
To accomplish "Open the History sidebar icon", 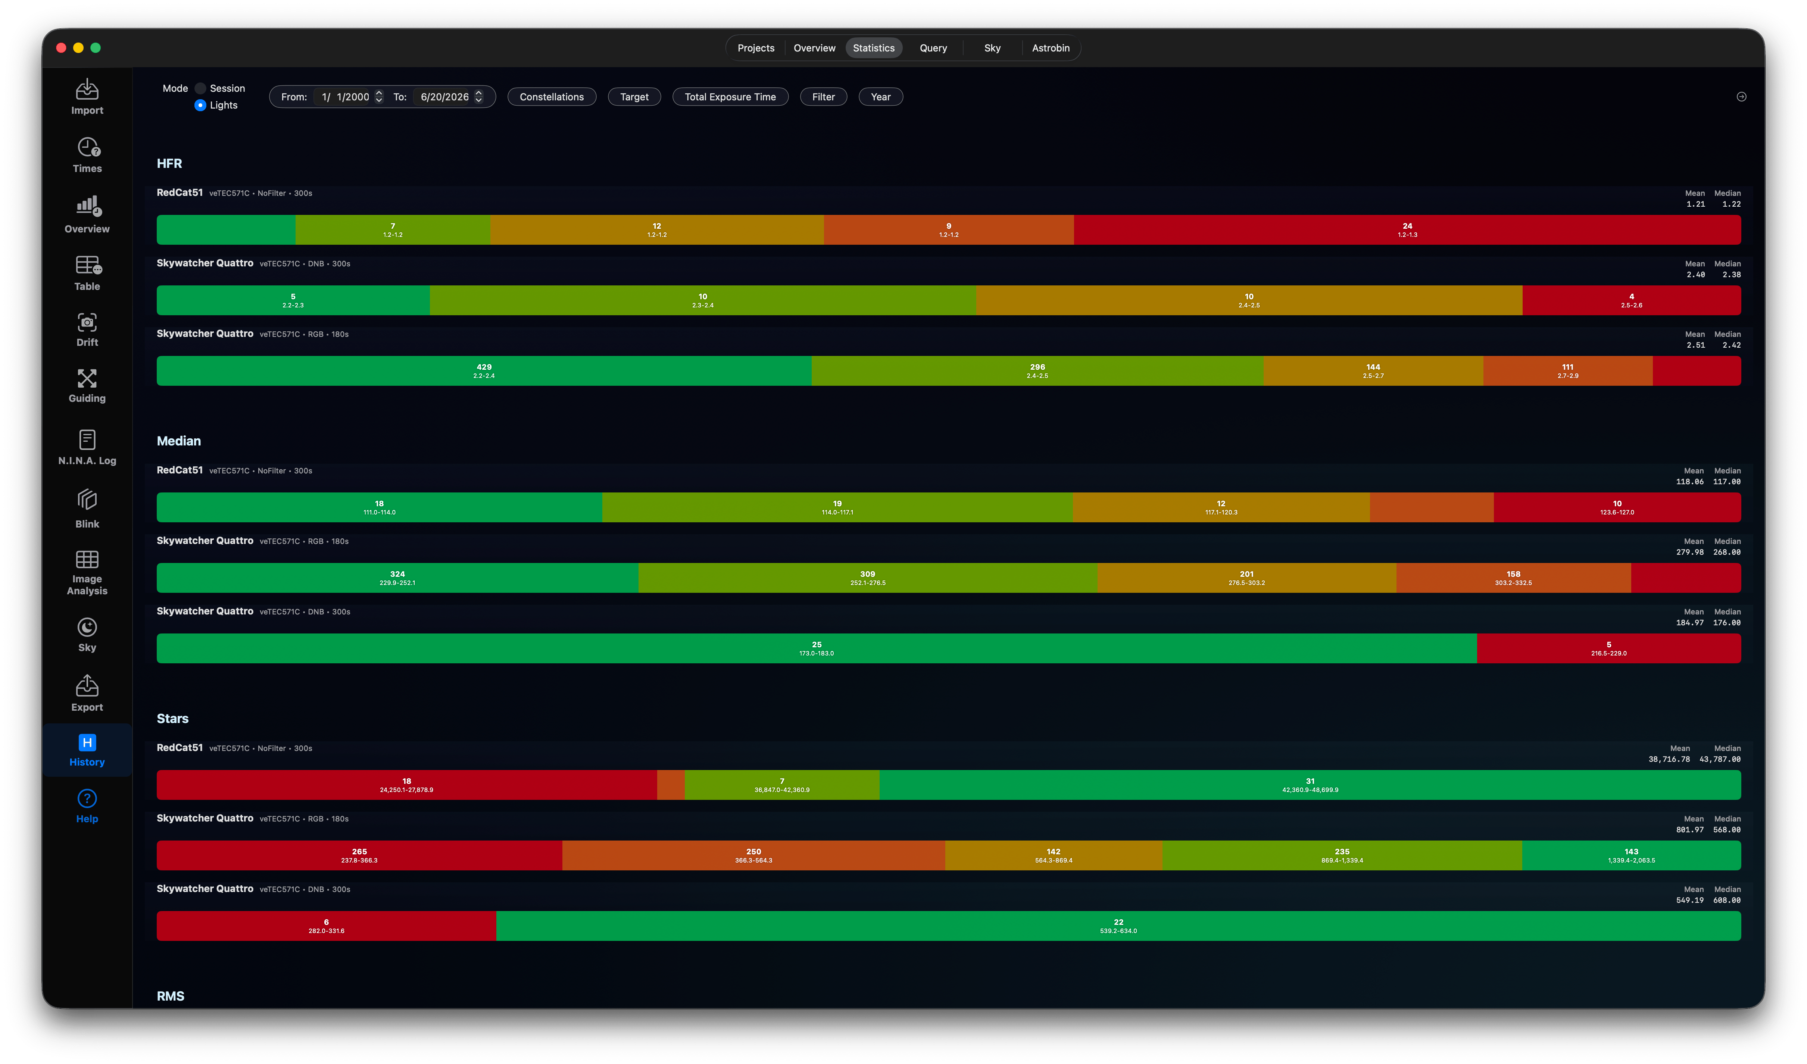I will click(87, 751).
